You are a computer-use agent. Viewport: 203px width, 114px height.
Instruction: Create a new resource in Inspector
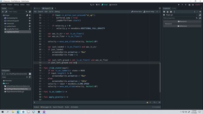(164, 12)
